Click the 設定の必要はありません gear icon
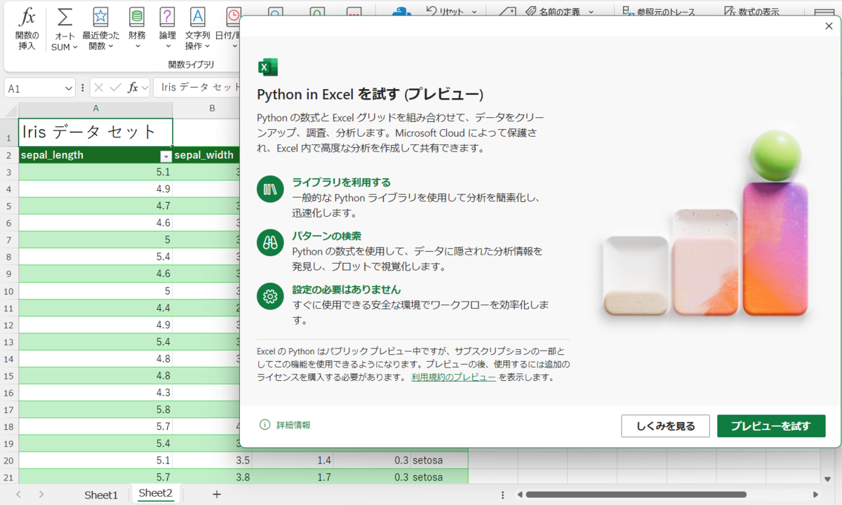842x505 pixels. click(x=270, y=296)
